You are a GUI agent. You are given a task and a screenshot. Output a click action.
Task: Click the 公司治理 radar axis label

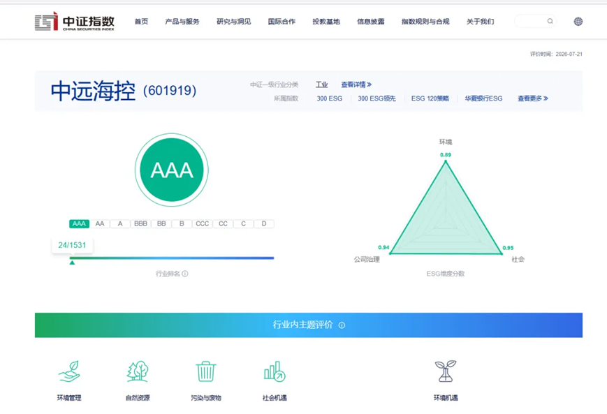coord(367,259)
